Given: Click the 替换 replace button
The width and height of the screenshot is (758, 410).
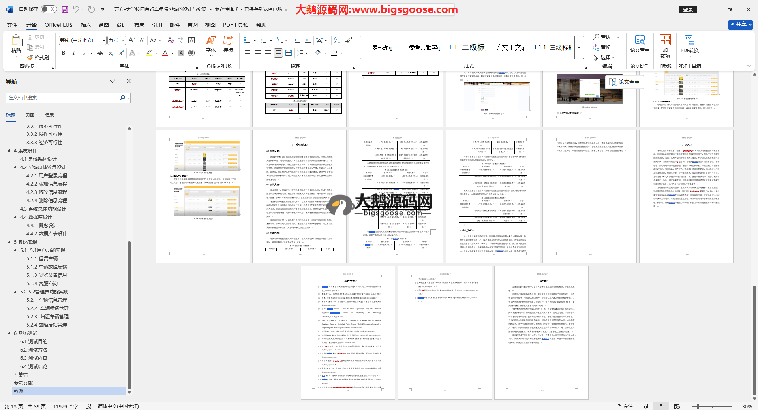Looking at the screenshot, I should (602, 47).
